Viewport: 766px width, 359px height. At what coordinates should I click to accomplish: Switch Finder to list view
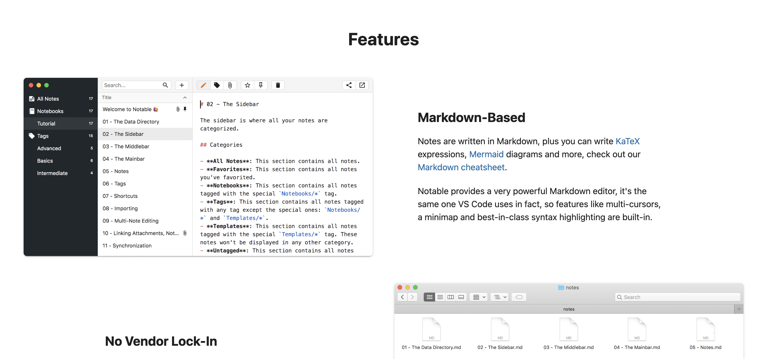click(440, 297)
